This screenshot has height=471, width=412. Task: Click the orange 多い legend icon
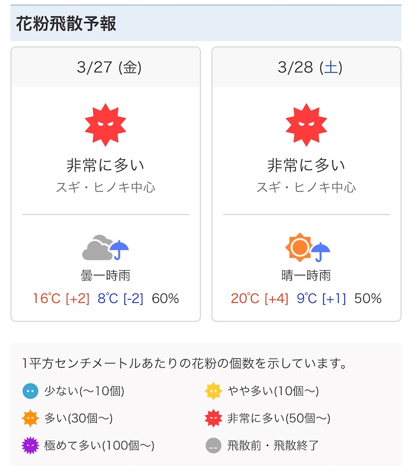click(30, 419)
